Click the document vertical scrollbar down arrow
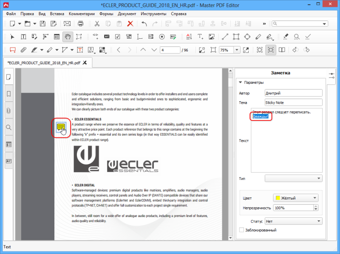The width and height of the screenshot is (340, 254). click(x=230, y=238)
